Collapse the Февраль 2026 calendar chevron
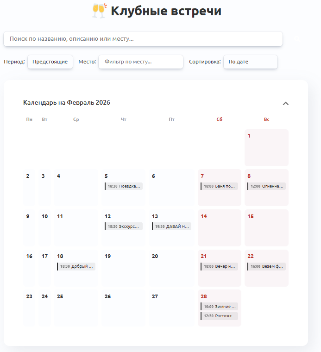This screenshot has height=352, width=321. tap(286, 103)
